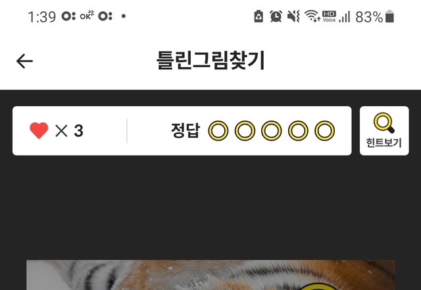
Task: Tap the 정답 label
Action: 186,130
